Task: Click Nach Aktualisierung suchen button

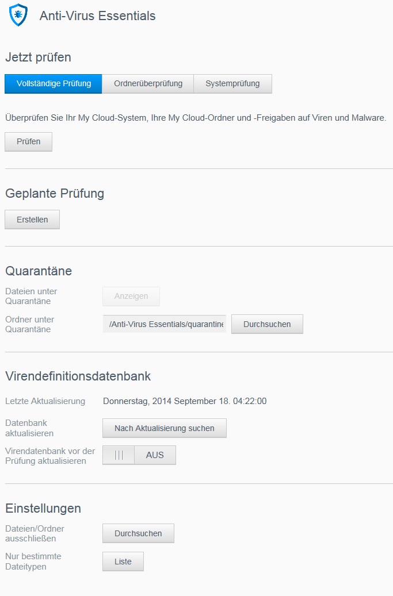Action: 165,428
